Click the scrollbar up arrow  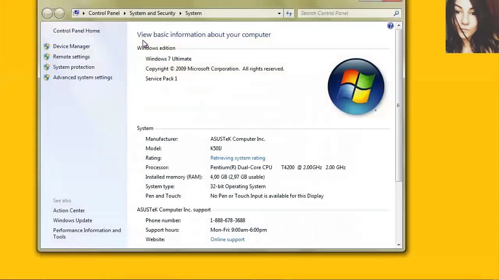[398, 26]
